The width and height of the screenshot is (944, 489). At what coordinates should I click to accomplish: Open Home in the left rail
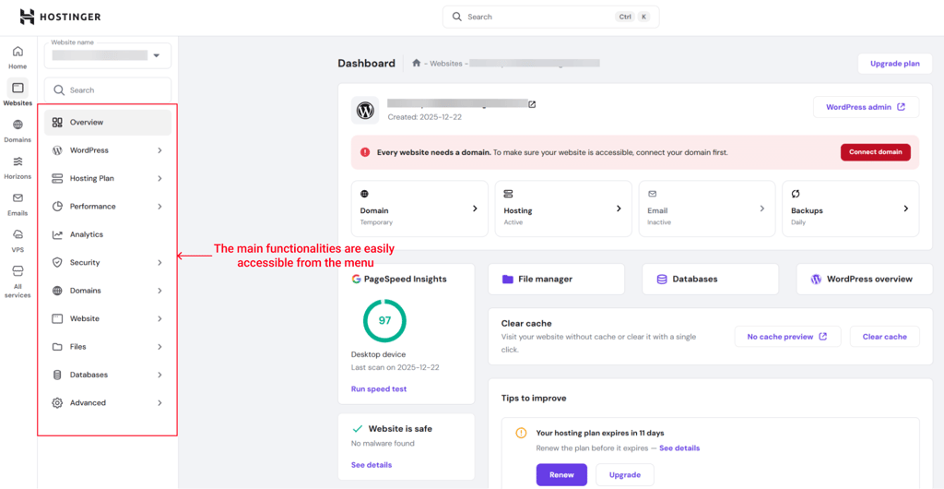(18, 58)
